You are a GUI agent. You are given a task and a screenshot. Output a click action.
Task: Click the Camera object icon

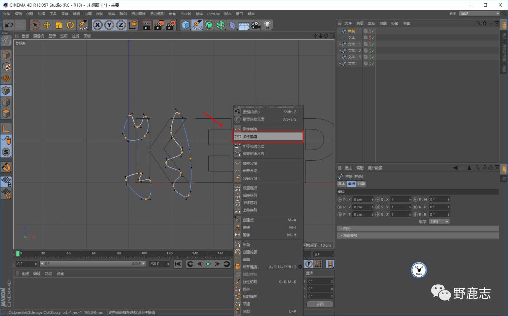(255, 25)
